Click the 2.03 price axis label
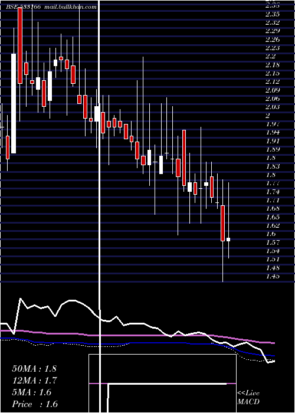 pyautogui.click(x=273, y=107)
